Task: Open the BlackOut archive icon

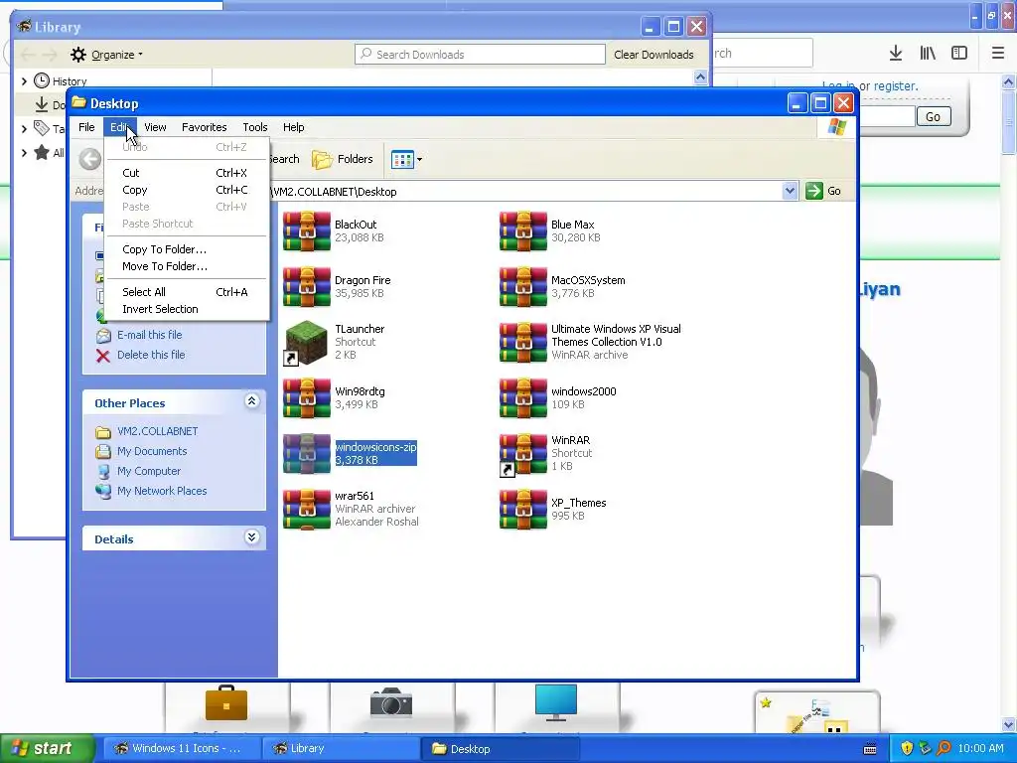Action: point(307,230)
